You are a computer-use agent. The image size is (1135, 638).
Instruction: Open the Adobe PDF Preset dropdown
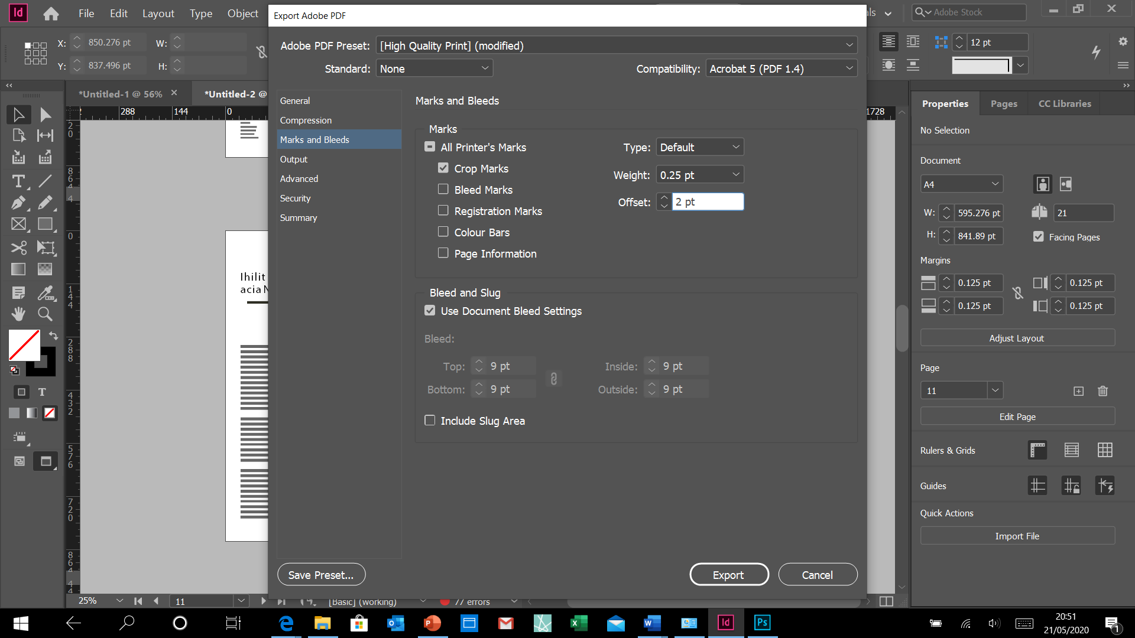pos(616,45)
